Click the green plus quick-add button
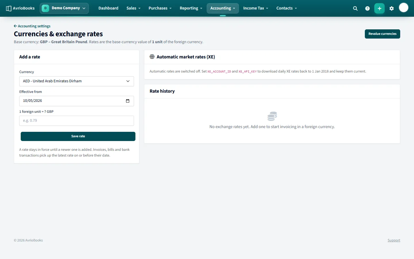The image size is (414, 259). pos(379,8)
